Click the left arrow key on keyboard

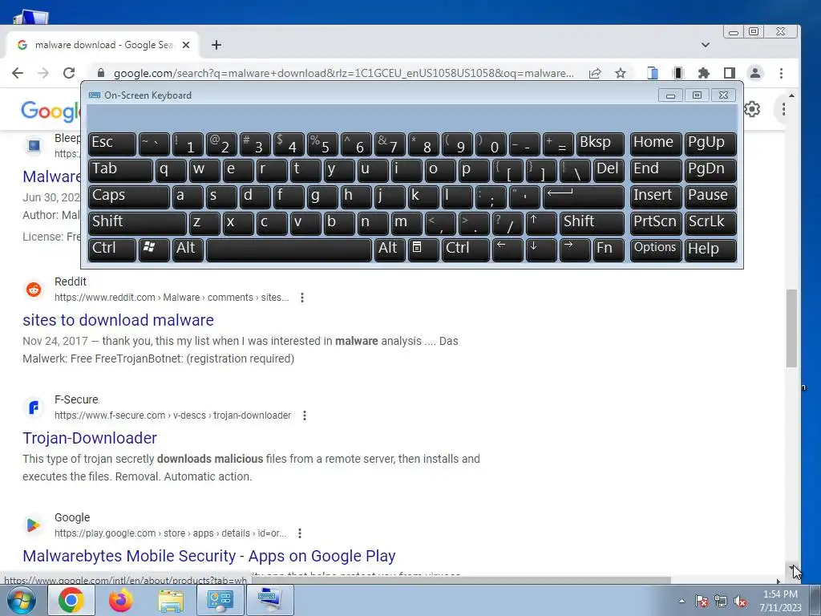pos(508,250)
